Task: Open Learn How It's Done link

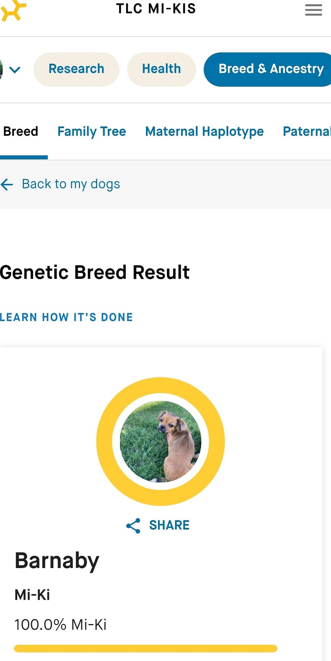Action: (x=66, y=317)
